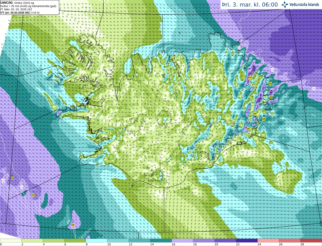Click the 'VT: þri. 03.03.2026 06Z (+15 h)' line
The image size is (322, 246).
coord(20,13)
